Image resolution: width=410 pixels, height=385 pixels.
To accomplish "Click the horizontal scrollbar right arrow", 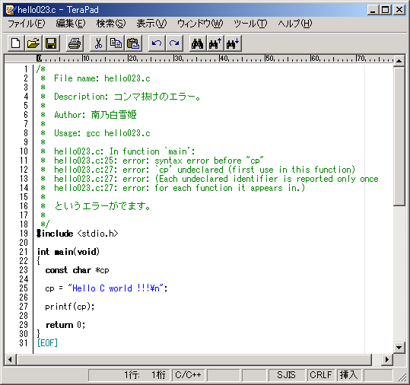I will coord(387,360).
